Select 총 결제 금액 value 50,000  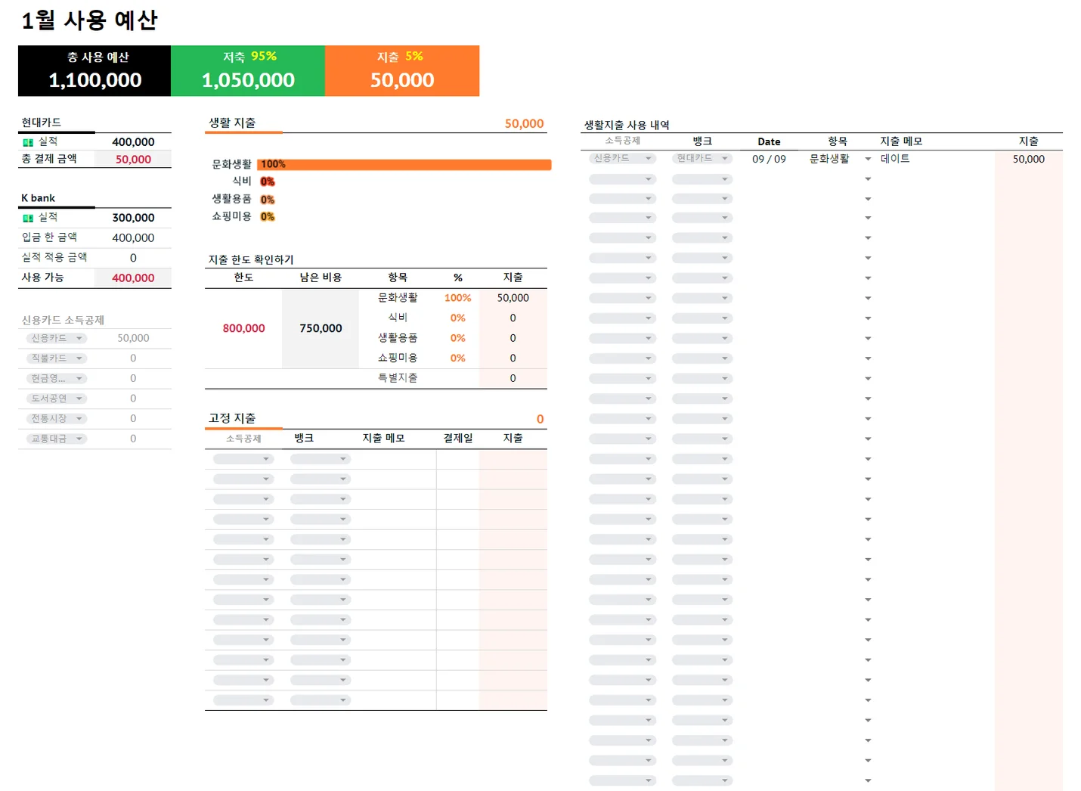tap(133, 160)
